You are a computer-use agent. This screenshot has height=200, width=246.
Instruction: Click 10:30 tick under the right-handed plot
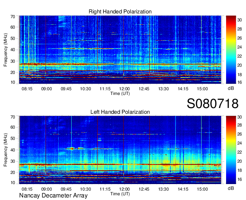(x=85, y=89)
